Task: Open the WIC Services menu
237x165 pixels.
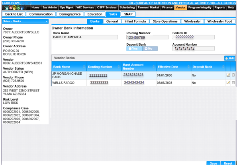Action: click(85, 8)
